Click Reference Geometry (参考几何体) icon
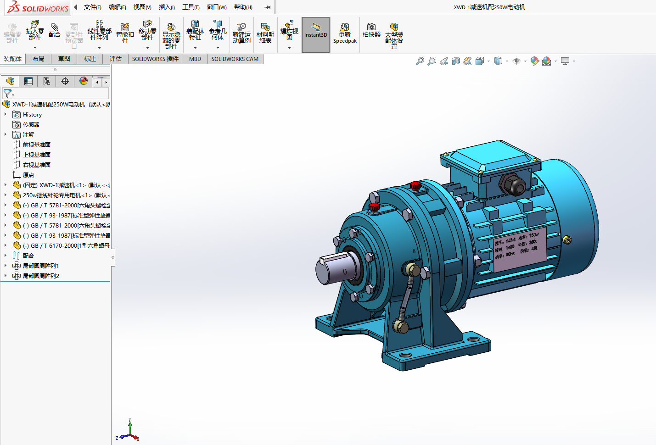The height and width of the screenshot is (445, 656). 218,30
